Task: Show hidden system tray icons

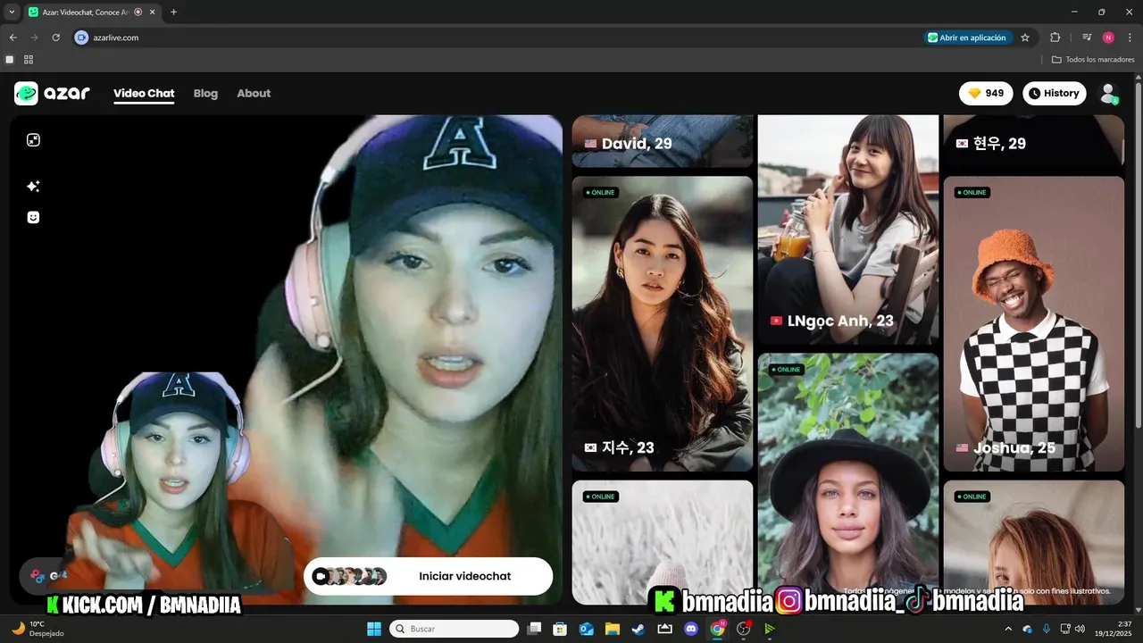Action: point(1008,629)
